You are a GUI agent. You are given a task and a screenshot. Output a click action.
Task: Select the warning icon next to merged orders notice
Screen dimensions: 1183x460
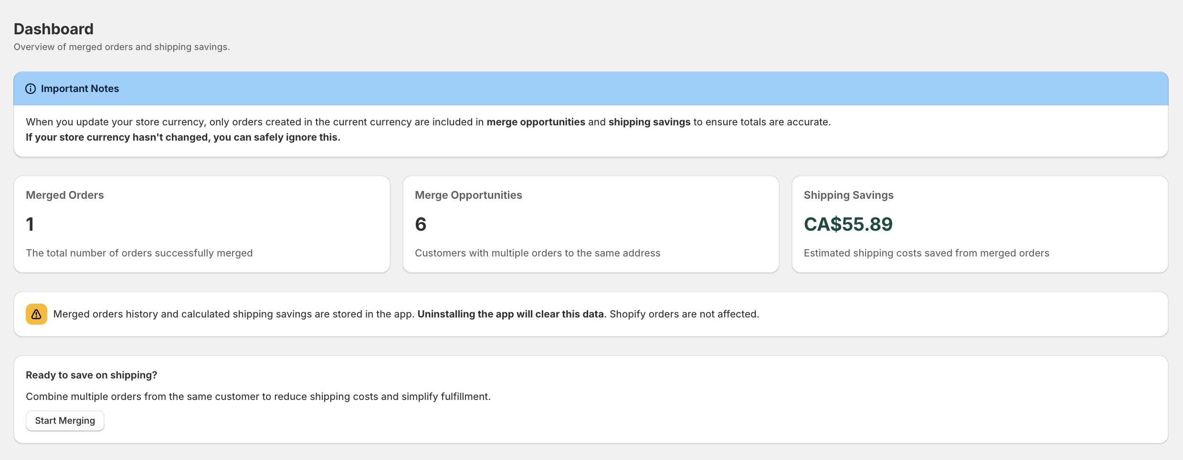(36, 314)
